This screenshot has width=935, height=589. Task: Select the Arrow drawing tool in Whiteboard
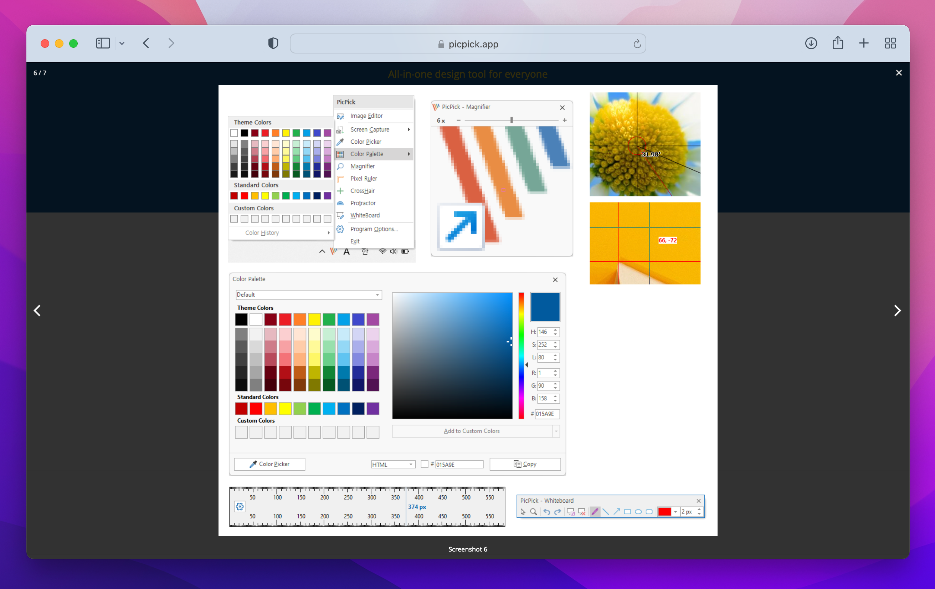tap(617, 512)
